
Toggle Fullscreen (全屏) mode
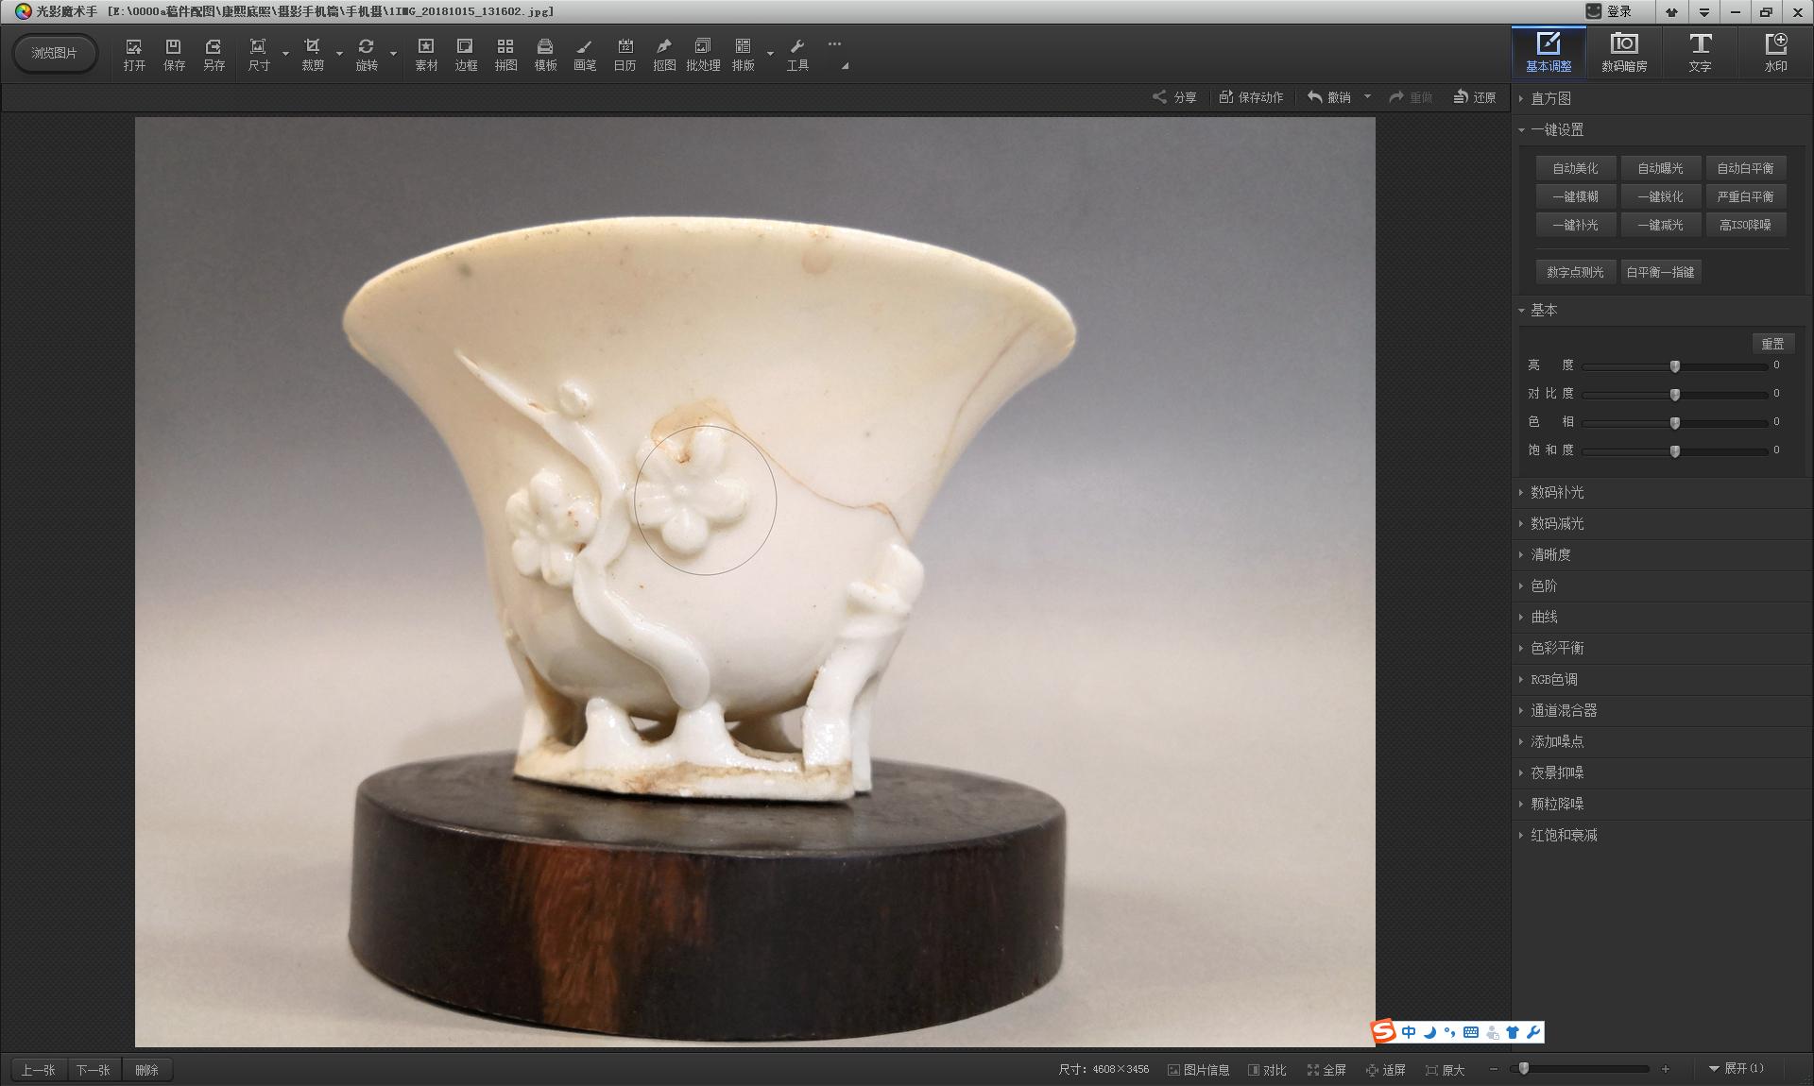click(x=1326, y=1070)
